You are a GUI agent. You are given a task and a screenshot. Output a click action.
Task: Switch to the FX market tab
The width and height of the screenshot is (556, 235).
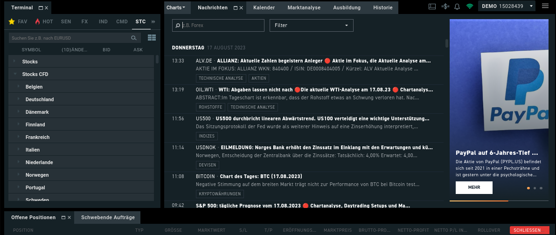(84, 21)
